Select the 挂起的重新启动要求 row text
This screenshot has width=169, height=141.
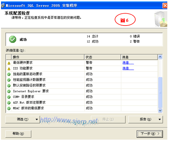click(x=28, y=74)
